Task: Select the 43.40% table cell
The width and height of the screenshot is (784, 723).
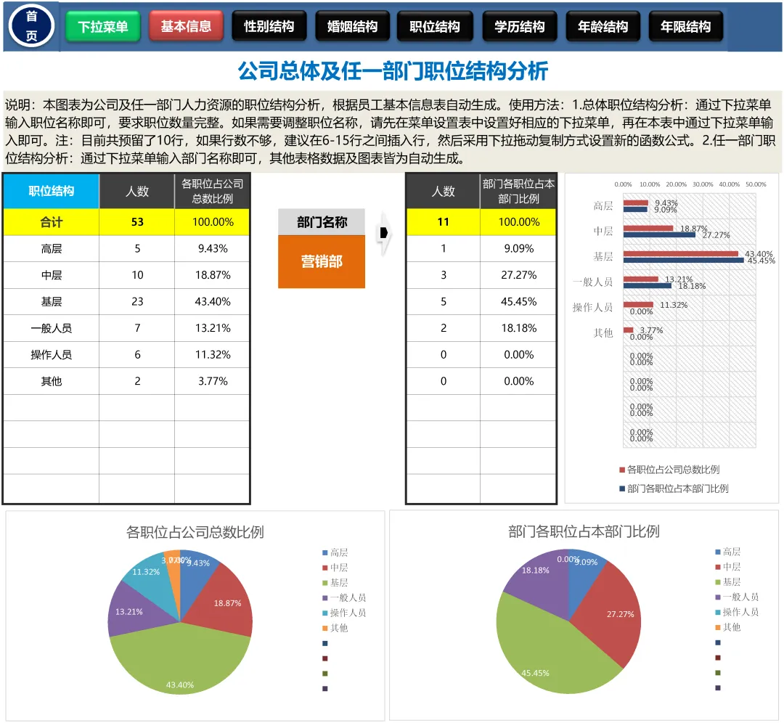Action: (213, 301)
